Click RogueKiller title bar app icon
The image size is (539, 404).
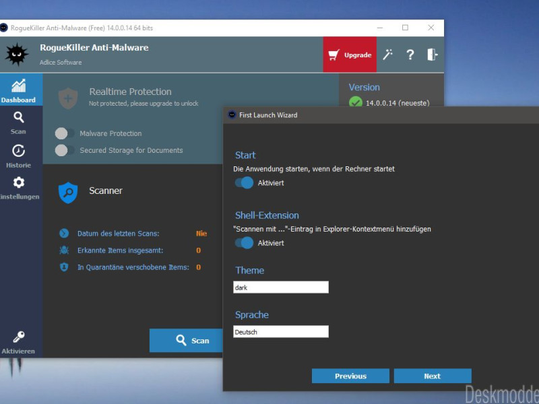[3, 28]
